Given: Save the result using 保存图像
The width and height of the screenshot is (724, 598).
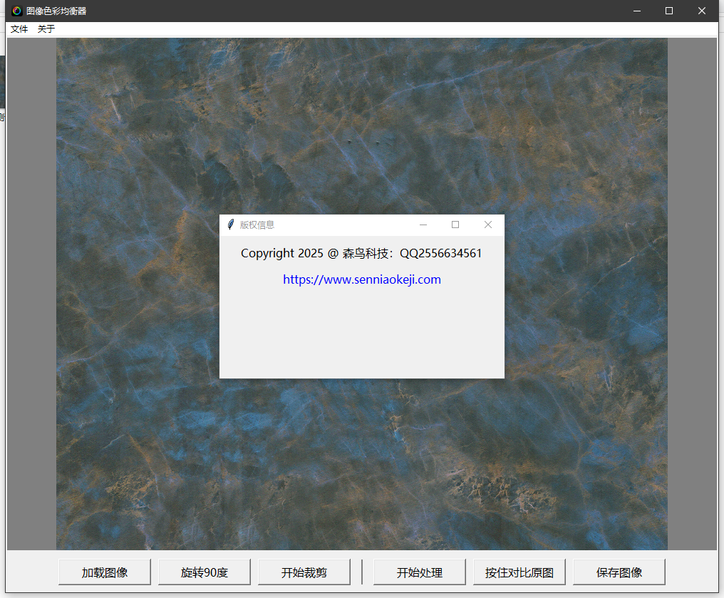Looking at the screenshot, I should click(619, 572).
